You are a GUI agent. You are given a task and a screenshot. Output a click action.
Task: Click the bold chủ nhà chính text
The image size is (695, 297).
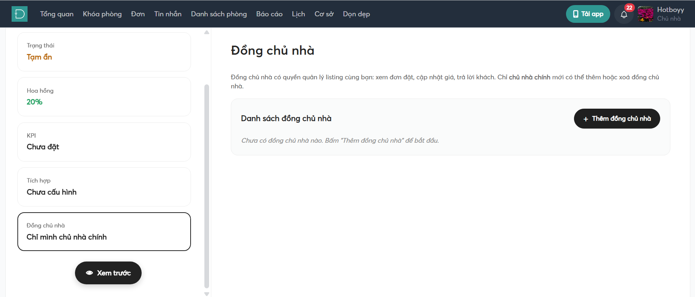pyautogui.click(x=529, y=77)
